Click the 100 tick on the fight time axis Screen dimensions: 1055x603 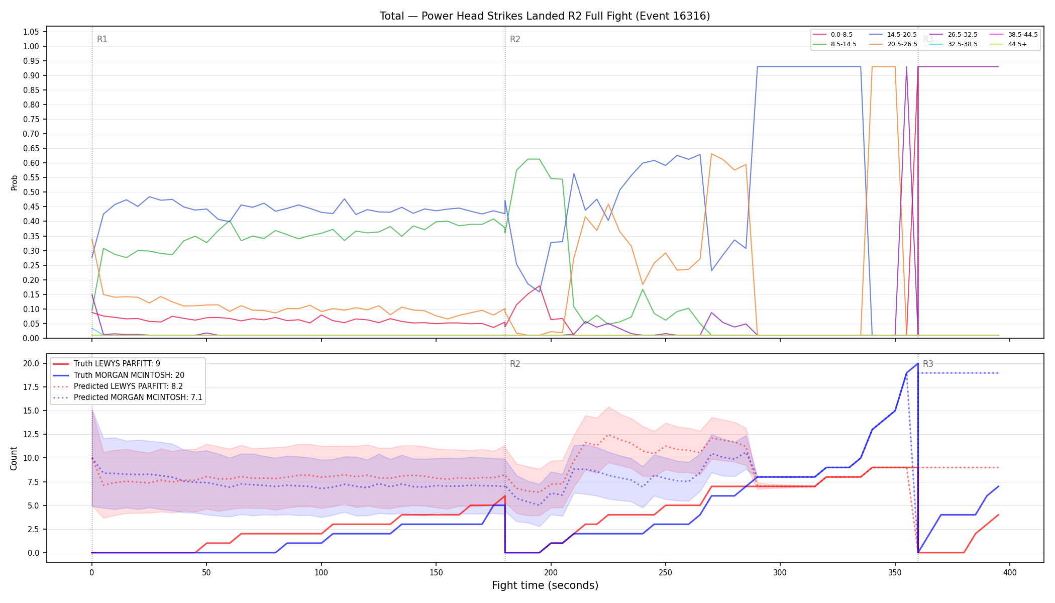tap(321, 572)
